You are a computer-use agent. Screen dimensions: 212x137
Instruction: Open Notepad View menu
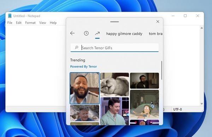[x=43, y=23]
